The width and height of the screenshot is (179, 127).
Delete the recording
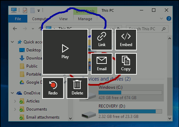77,88
